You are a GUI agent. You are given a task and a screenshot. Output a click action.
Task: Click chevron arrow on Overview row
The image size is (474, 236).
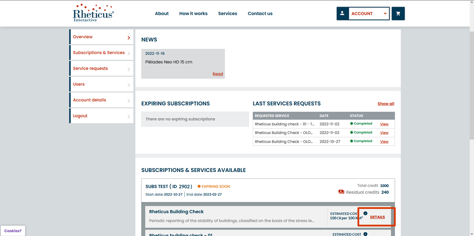129,38
